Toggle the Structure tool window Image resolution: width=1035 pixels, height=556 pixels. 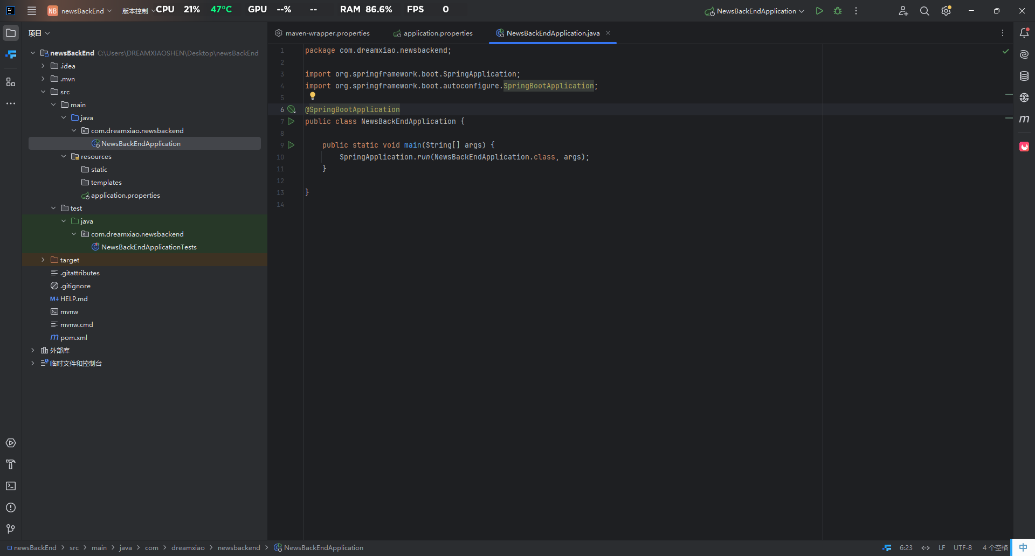point(11,82)
